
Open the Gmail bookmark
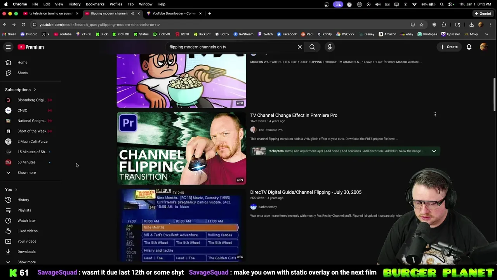(x=9, y=34)
